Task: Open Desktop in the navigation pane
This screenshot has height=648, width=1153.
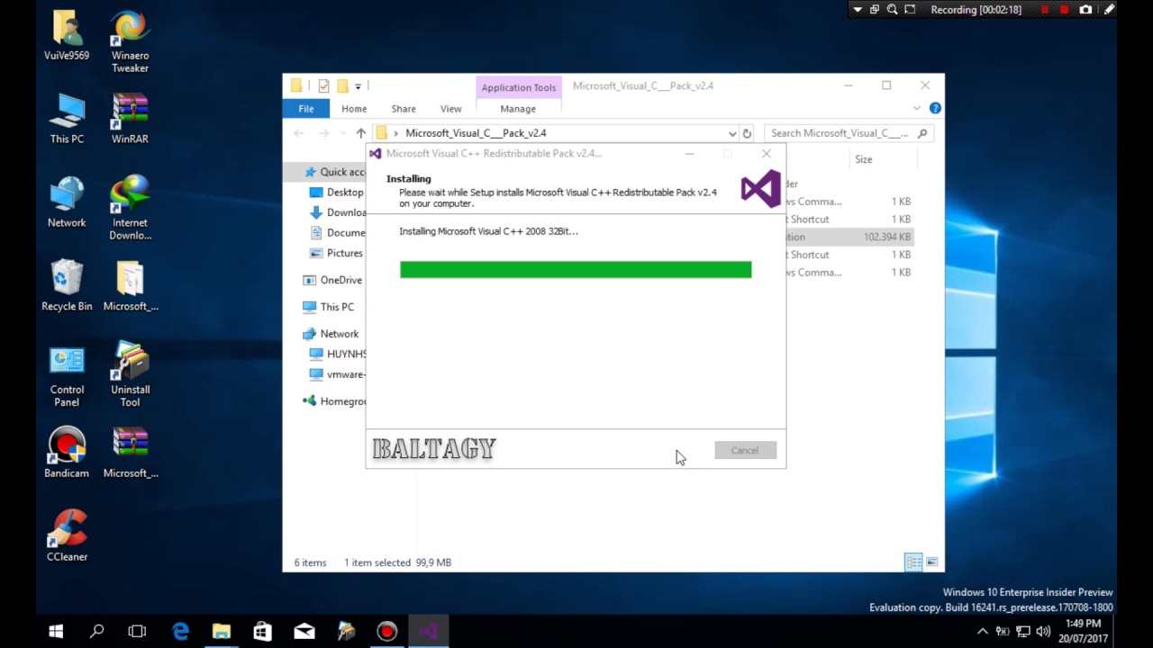Action: tap(337, 193)
